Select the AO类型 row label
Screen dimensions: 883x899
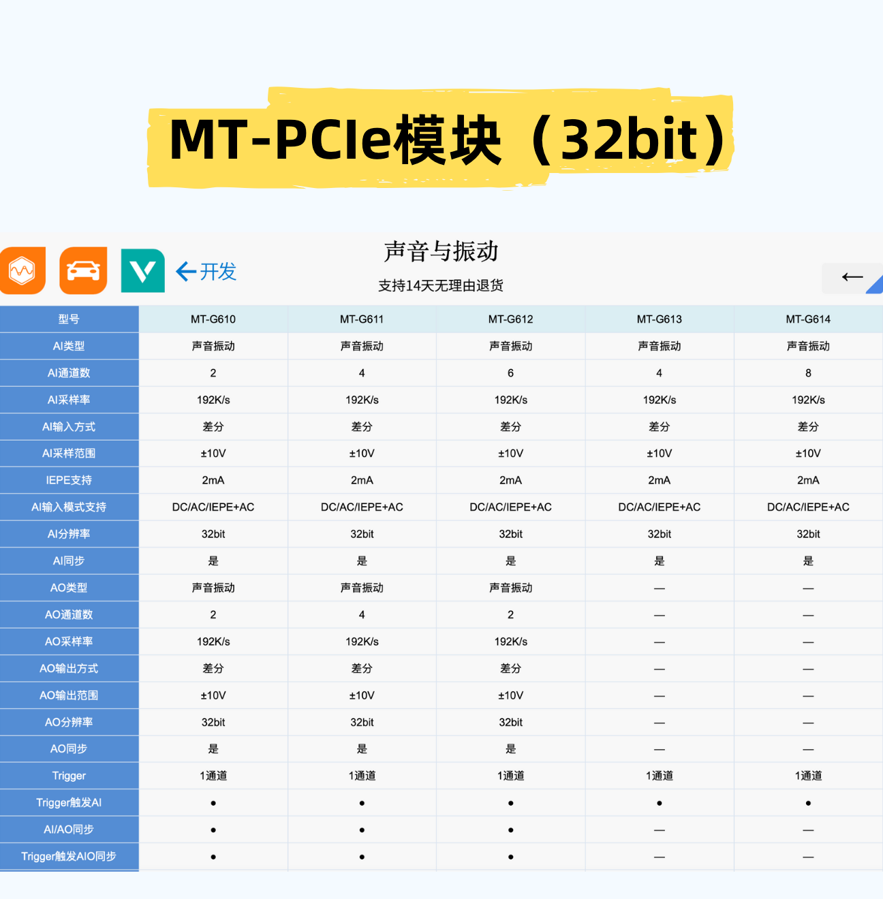(69, 588)
